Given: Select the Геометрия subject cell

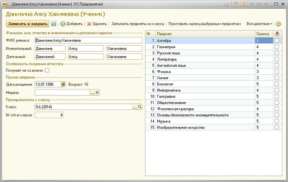Looking at the screenshot, I should (x=205, y=47).
